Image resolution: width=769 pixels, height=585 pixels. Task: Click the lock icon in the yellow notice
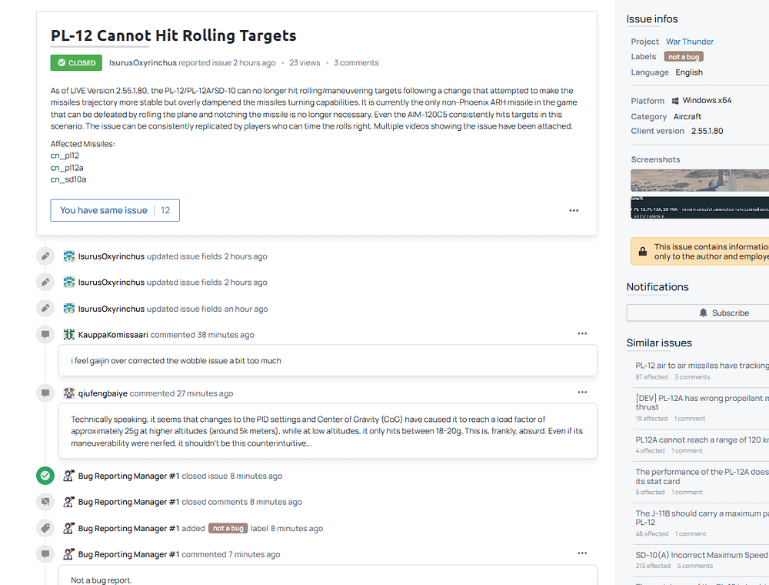coord(642,252)
